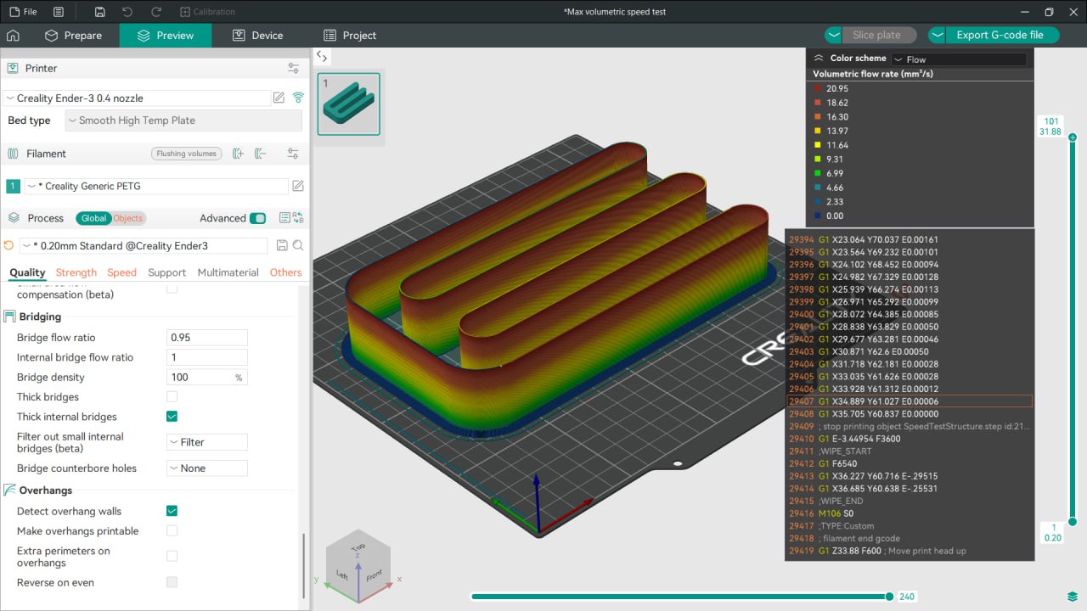Click the Flushing volumes button

(188, 154)
